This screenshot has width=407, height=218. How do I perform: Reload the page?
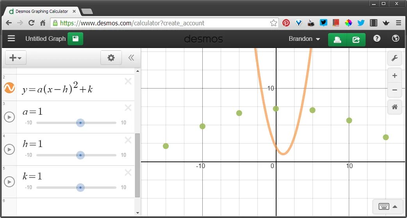click(31, 23)
